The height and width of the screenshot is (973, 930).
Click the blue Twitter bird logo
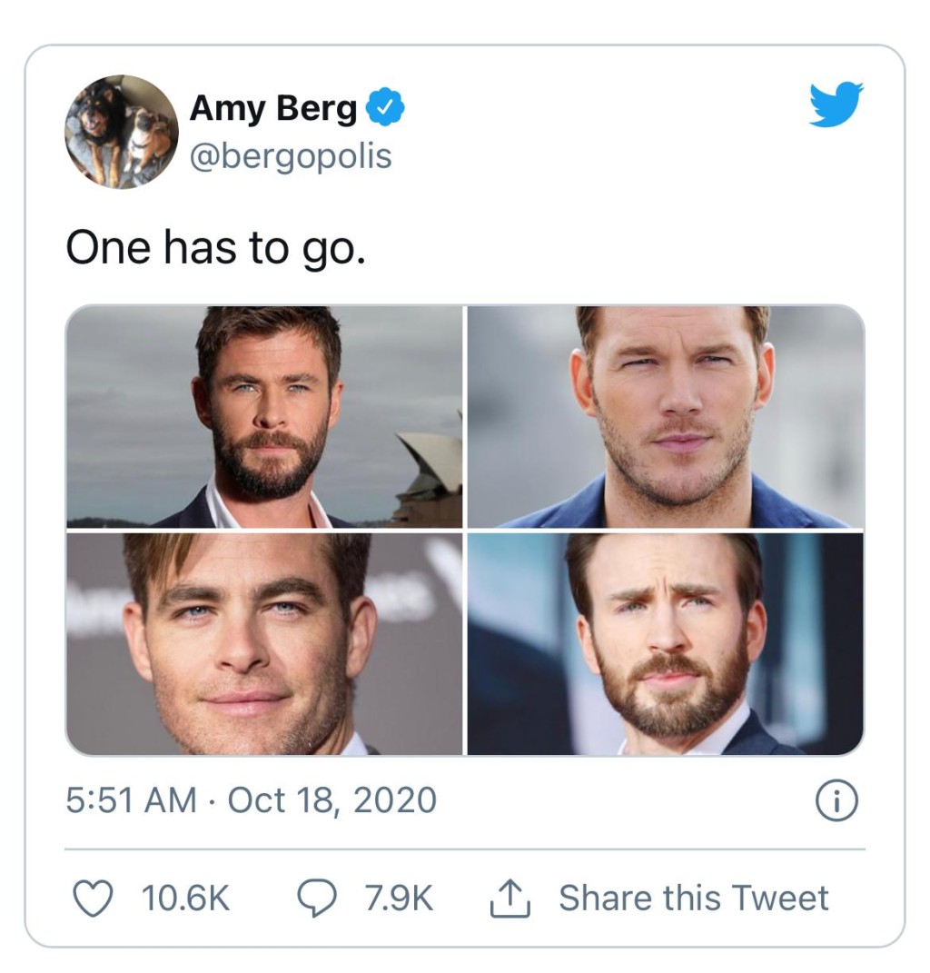click(836, 104)
